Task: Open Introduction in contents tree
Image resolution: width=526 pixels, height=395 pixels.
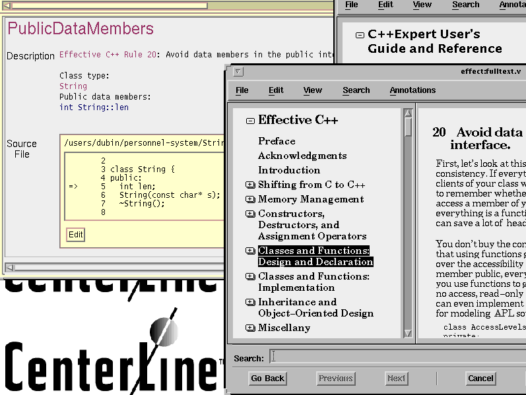Action: tap(289, 170)
